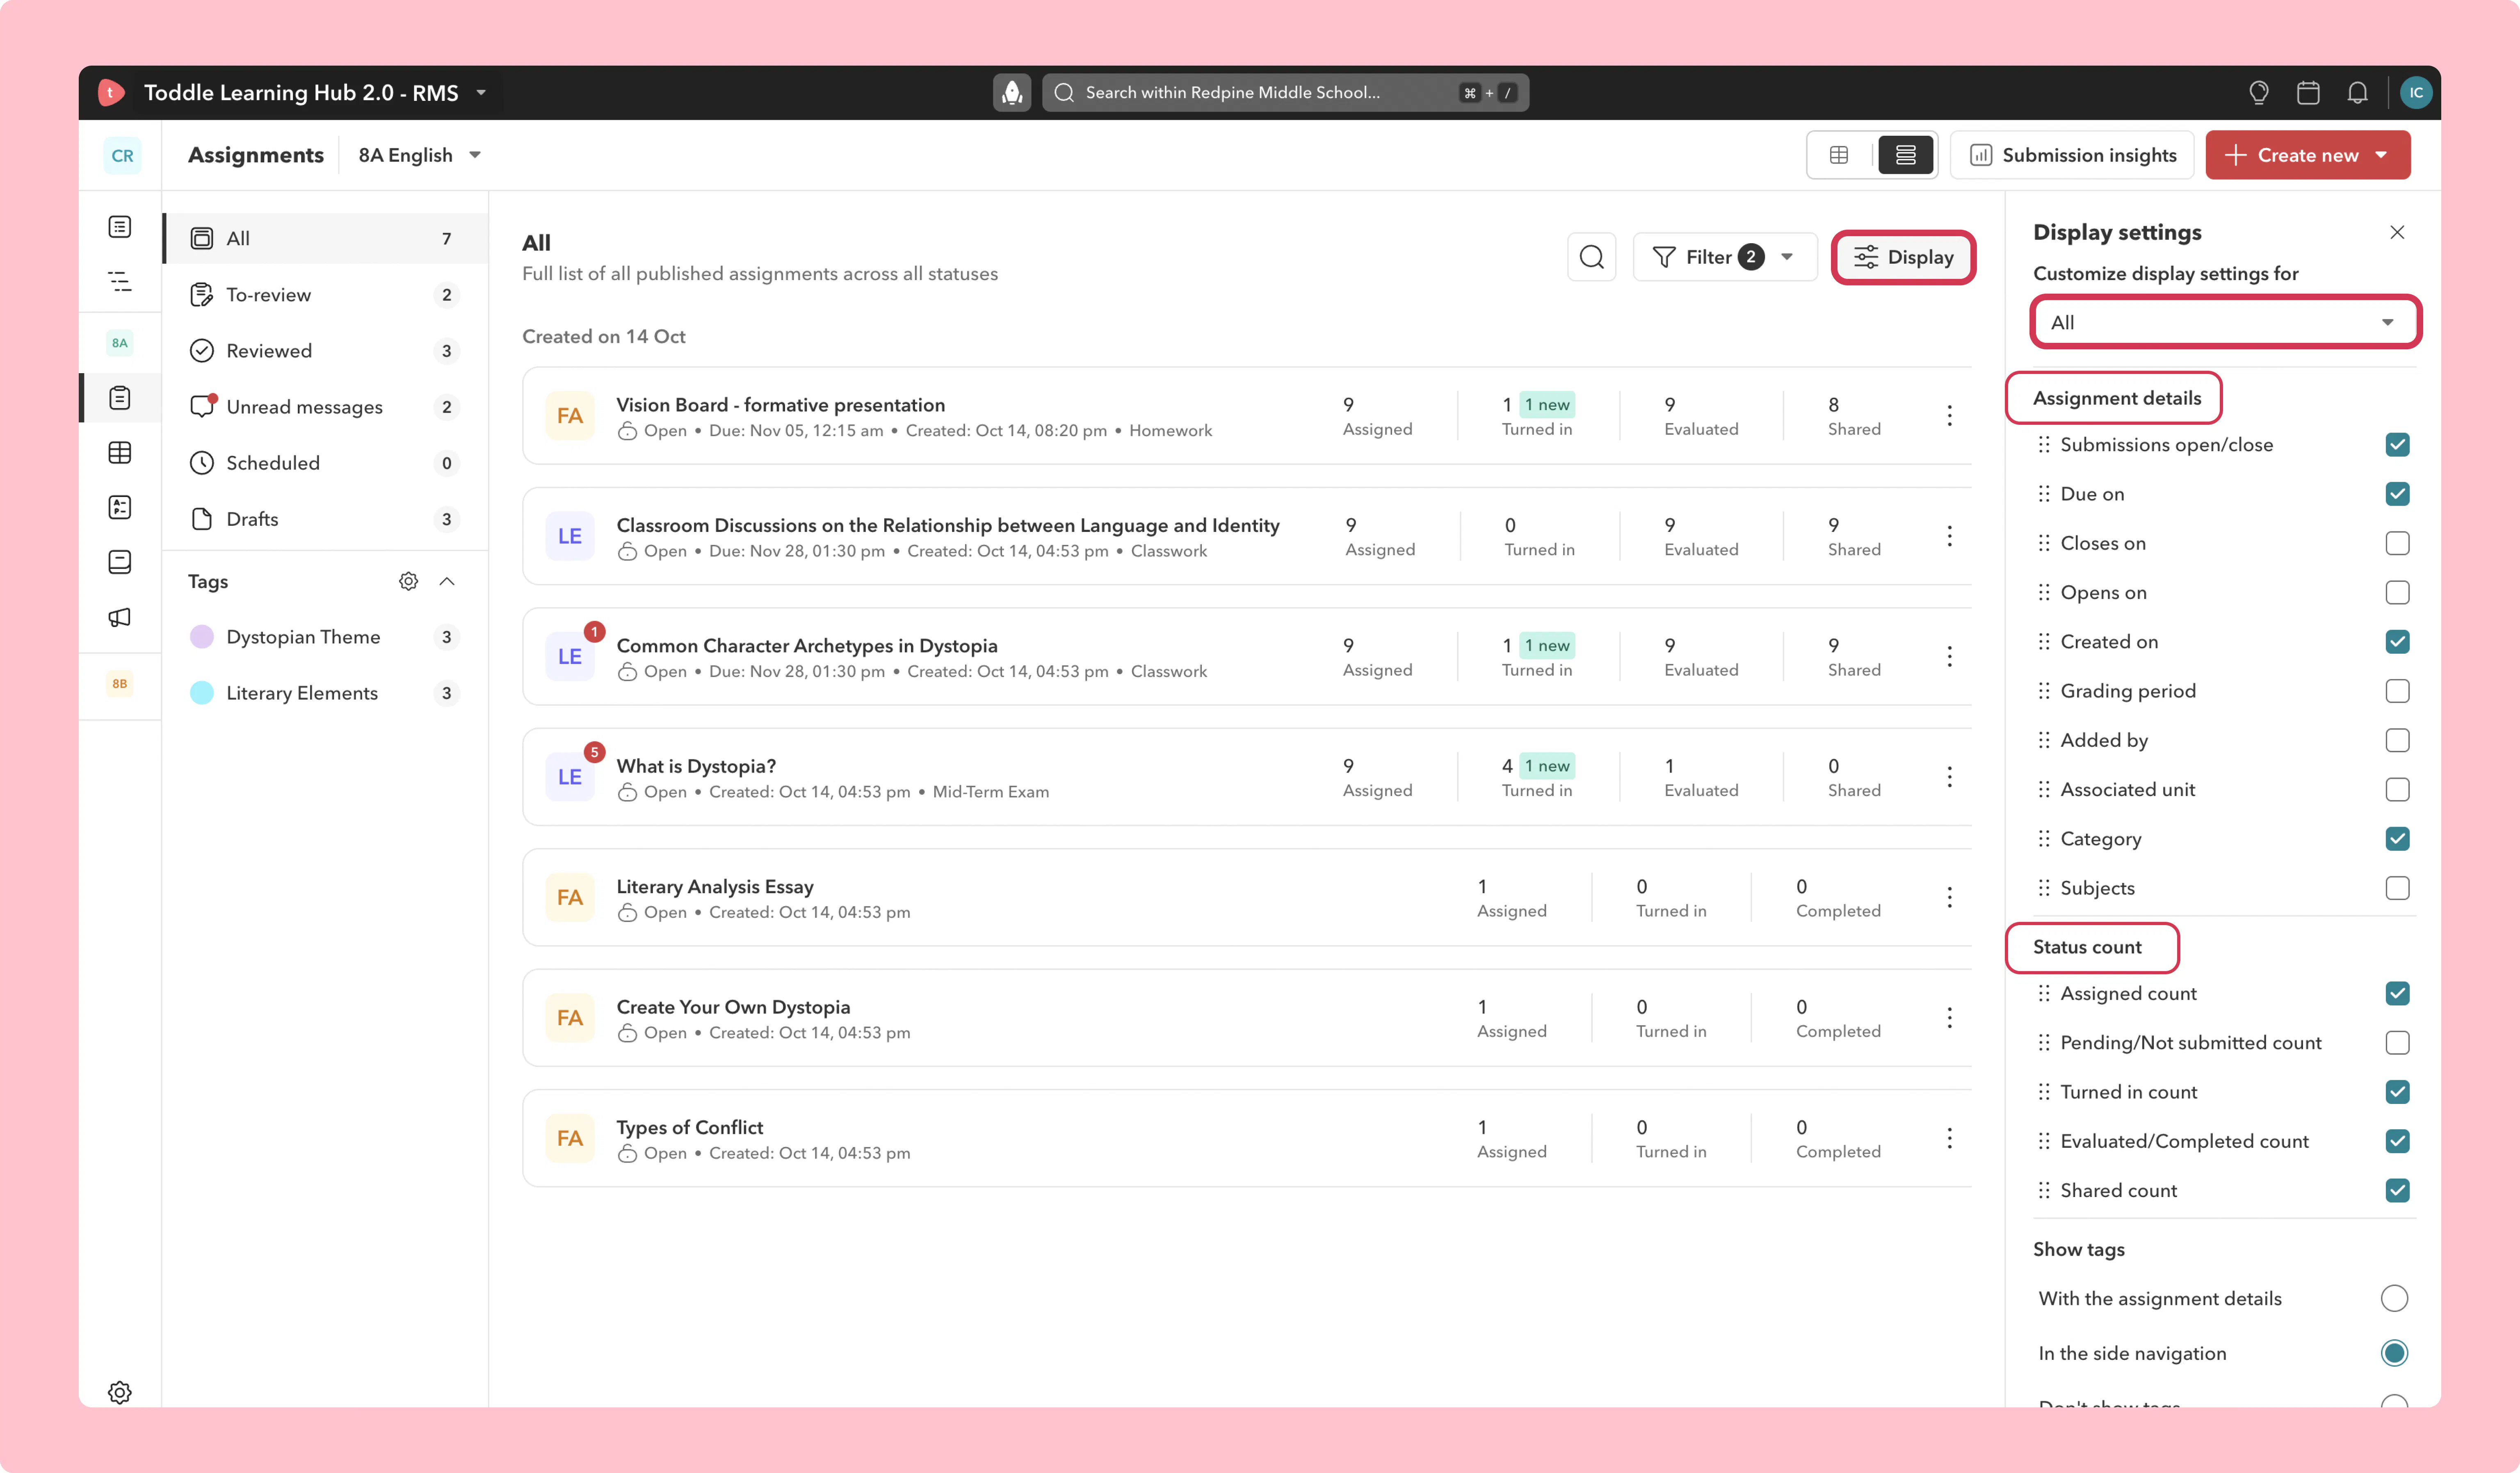Viewport: 2520px width, 1473px height.
Task: Uncheck the Due on checkbox
Action: pos(2397,494)
